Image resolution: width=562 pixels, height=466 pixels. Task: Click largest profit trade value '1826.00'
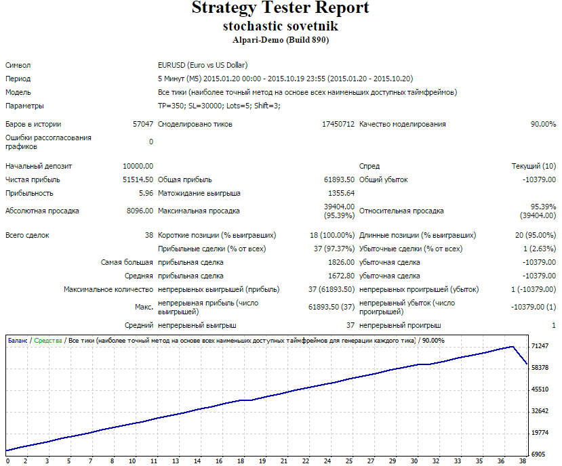point(341,263)
